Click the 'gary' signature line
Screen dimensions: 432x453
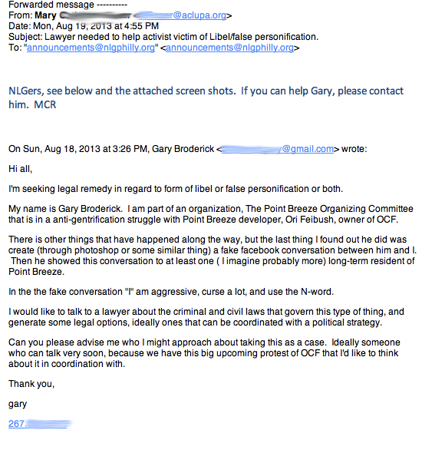18,404
